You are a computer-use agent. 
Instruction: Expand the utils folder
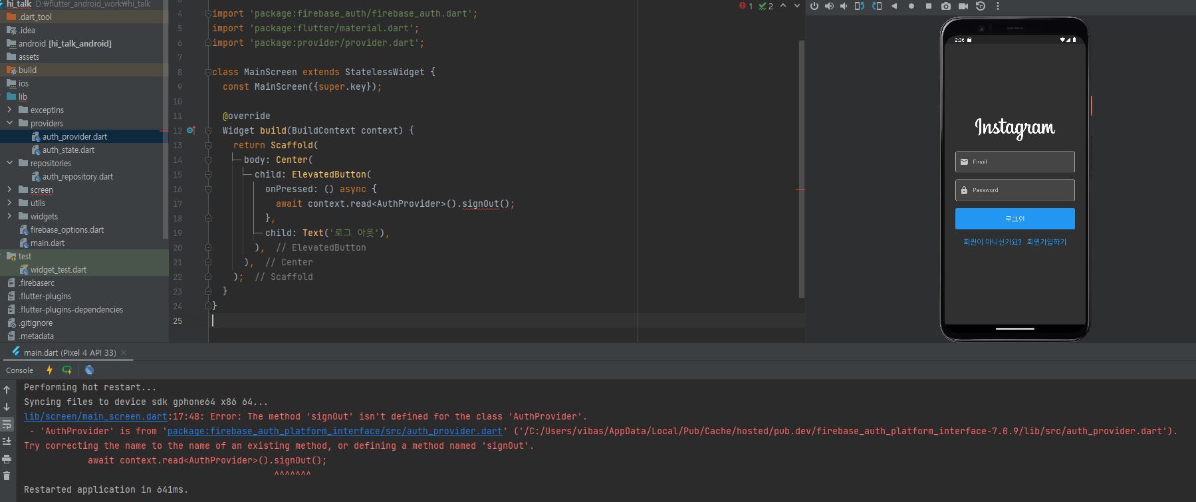pos(9,203)
